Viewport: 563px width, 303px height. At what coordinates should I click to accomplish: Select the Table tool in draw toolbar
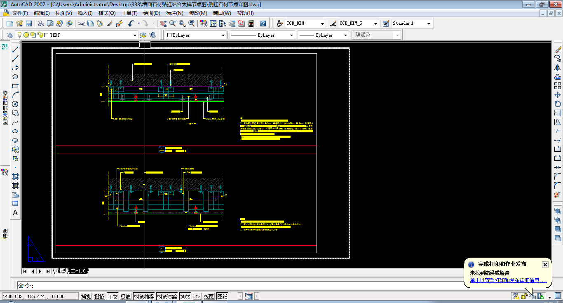15,204
